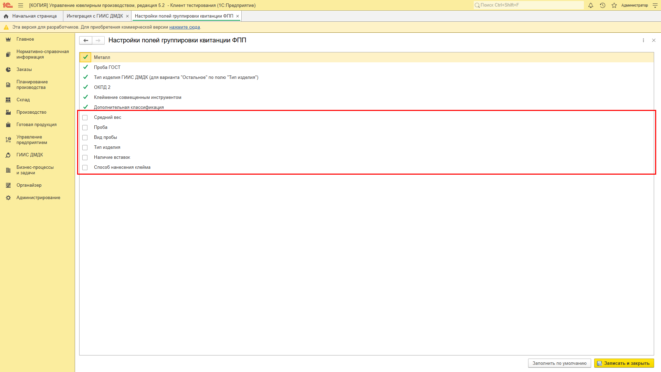Click the Главное crown icon

(x=8, y=39)
